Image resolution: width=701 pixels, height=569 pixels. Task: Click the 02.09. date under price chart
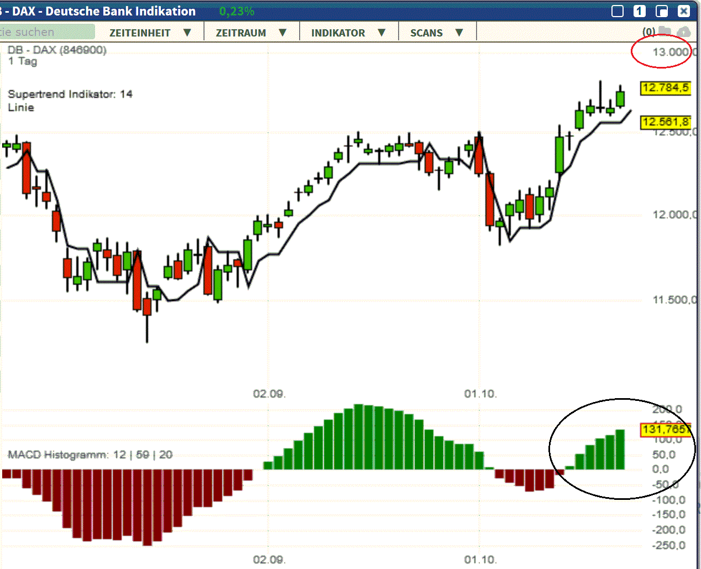click(269, 394)
